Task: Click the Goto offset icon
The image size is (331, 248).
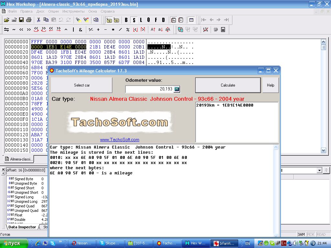Action: (96, 20)
